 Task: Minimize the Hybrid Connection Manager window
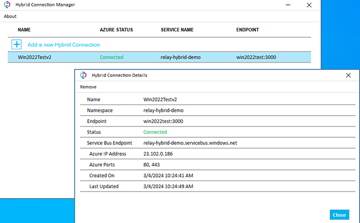(x=288, y=5)
